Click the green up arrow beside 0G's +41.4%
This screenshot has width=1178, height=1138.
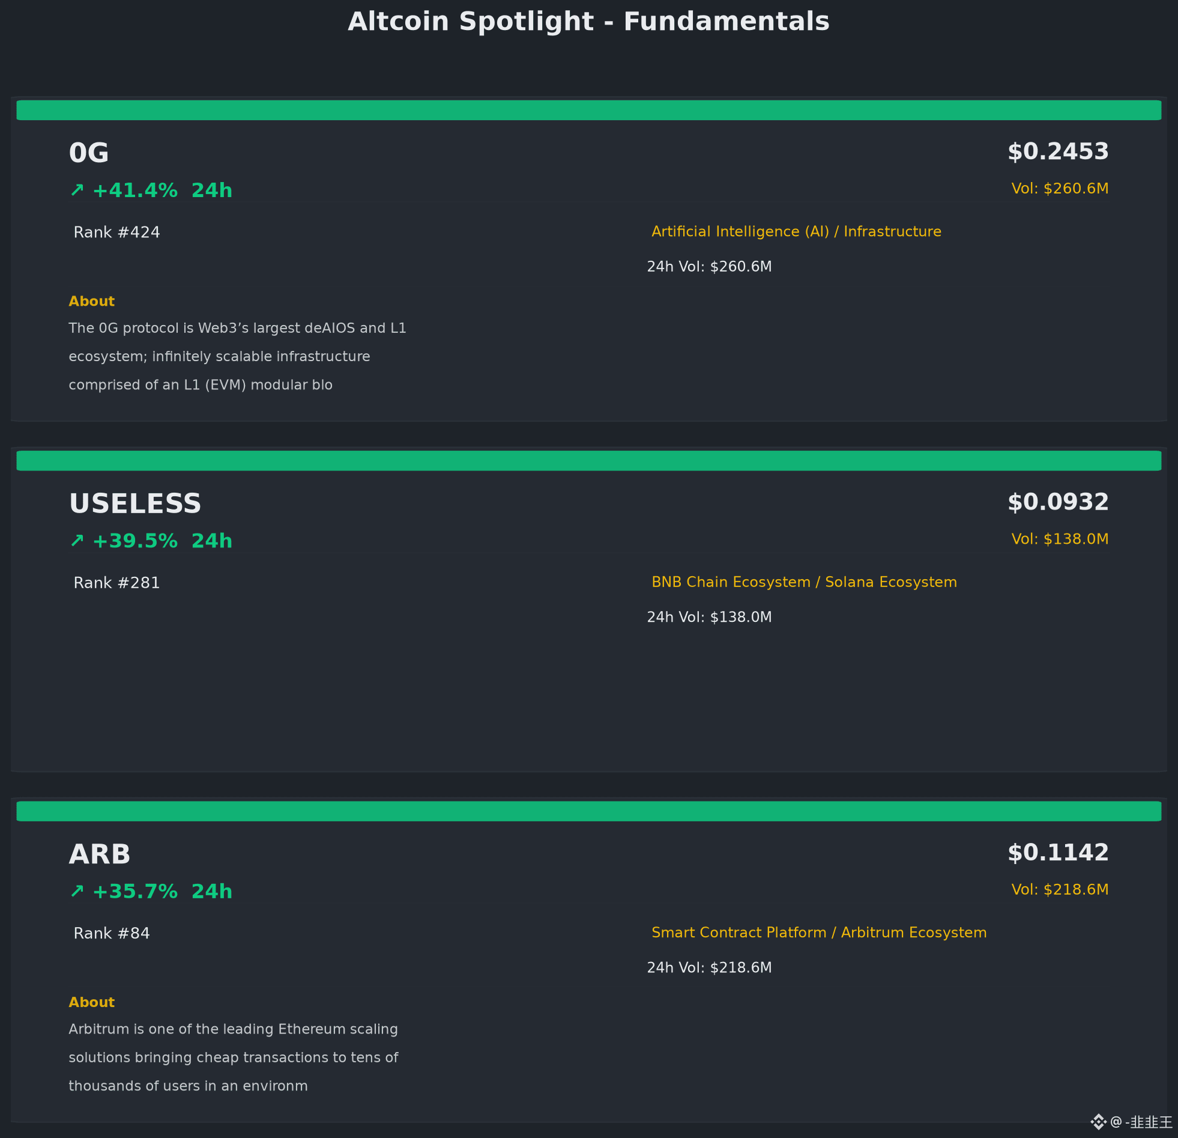pos(77,190)
